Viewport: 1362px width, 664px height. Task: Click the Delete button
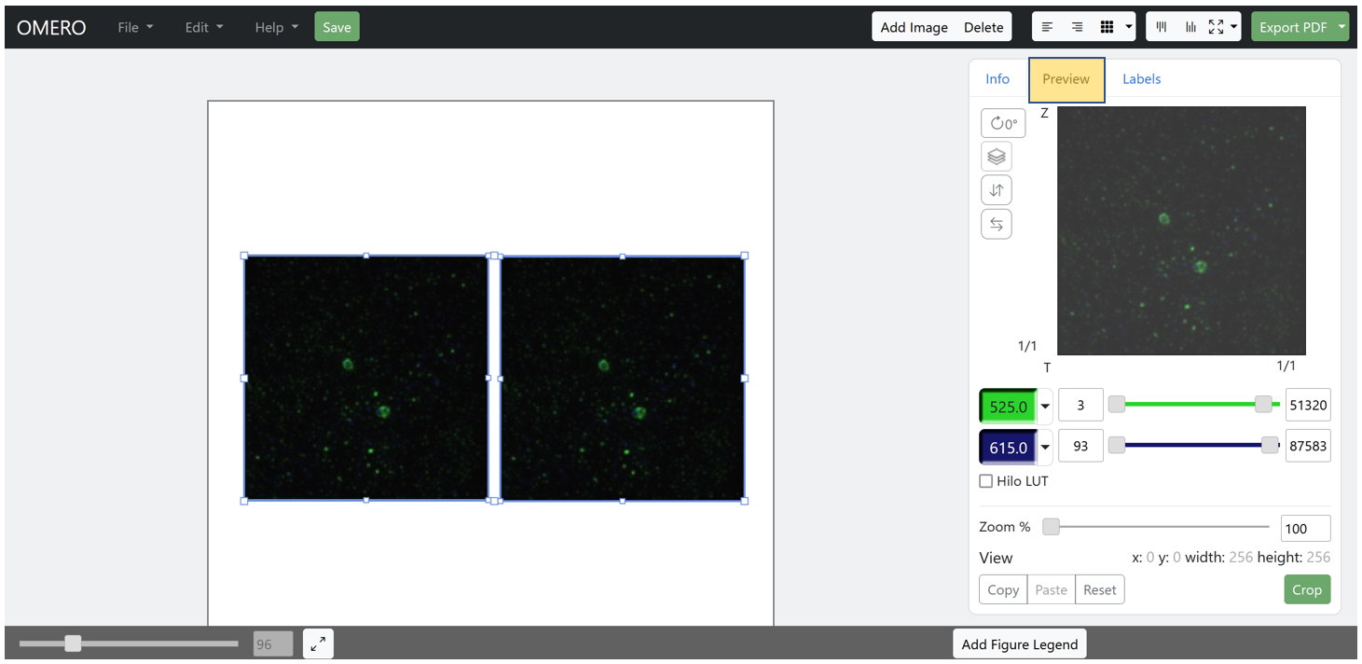click(x=984, y=27)
